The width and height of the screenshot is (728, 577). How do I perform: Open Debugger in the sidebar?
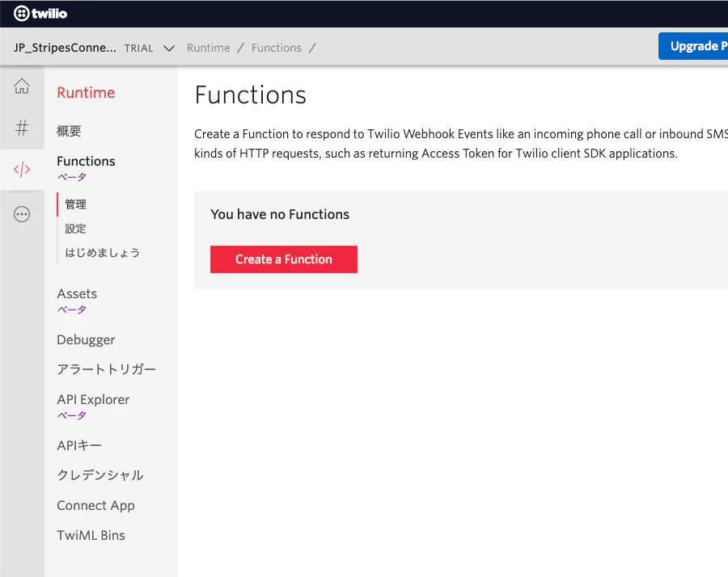pyautogui.click(x=86, y=339)
